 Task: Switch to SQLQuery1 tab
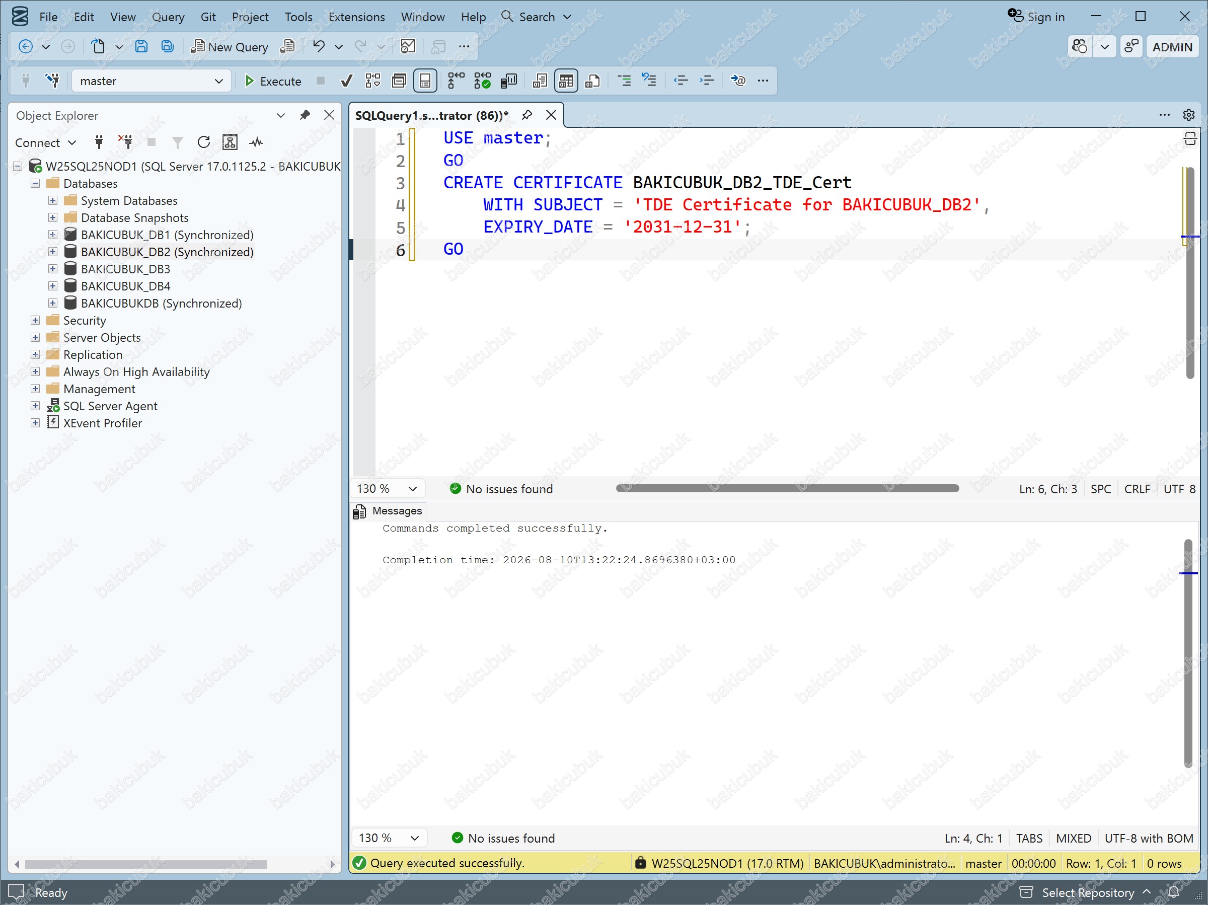click(431, 115)
